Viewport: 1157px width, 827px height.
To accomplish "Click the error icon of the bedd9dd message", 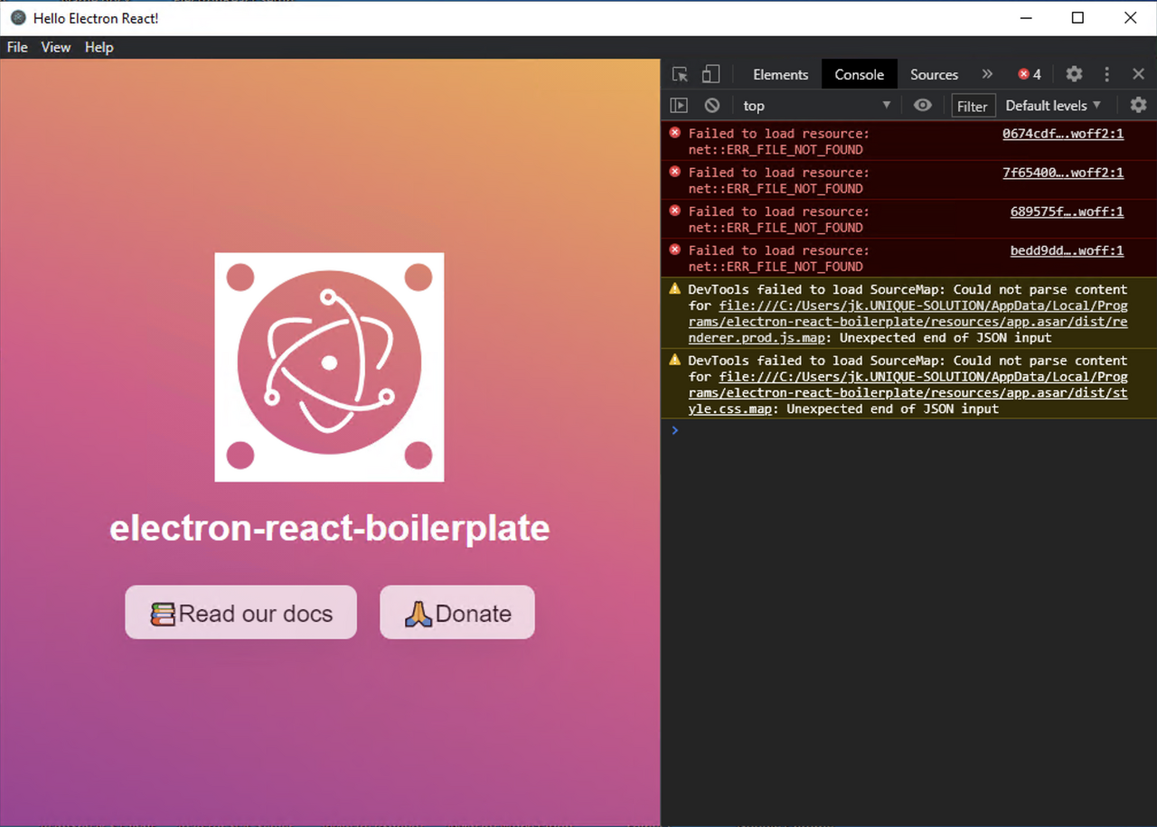I will pyautogui.click(x=674, y=249).
